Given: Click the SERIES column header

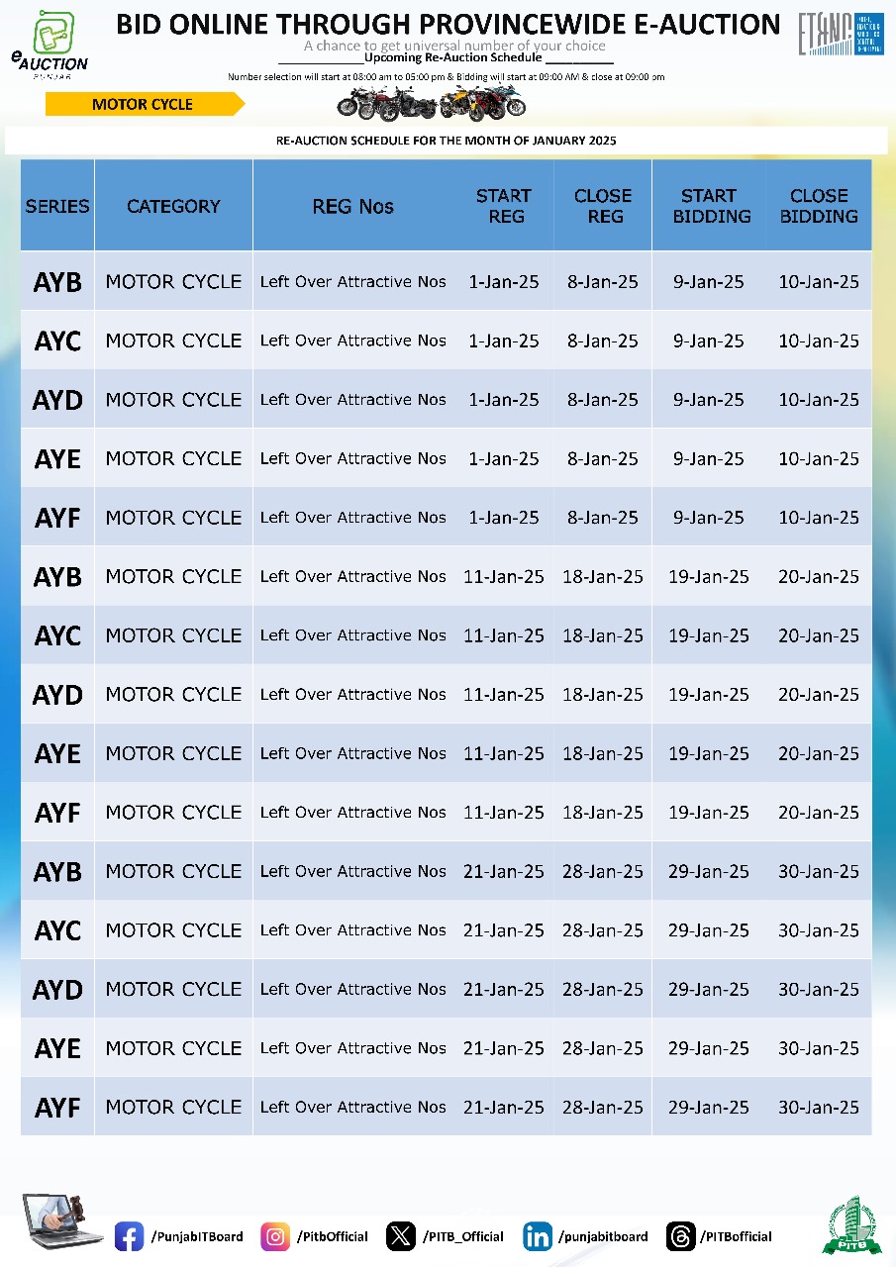Looking at the screenshot, I should pyautogui.click(x=57, y=206).
